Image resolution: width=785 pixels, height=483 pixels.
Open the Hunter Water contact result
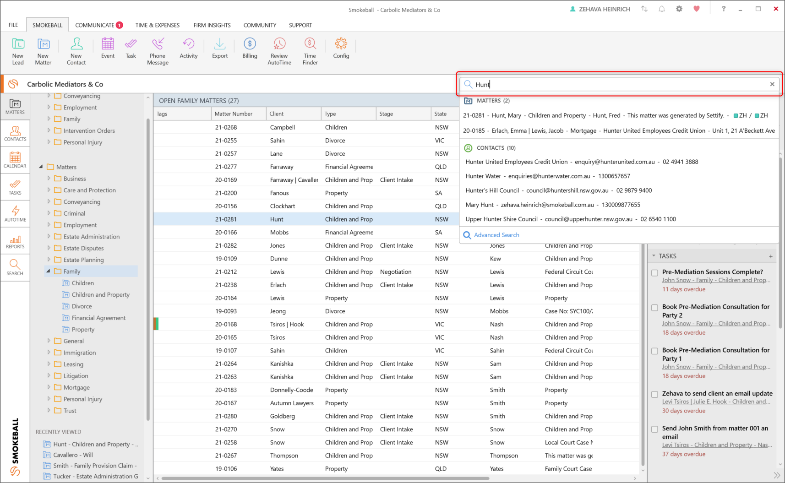[619, 176]
